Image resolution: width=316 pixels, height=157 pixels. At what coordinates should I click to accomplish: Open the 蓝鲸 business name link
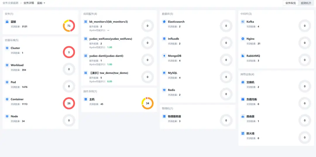click(x=13, y=22)
